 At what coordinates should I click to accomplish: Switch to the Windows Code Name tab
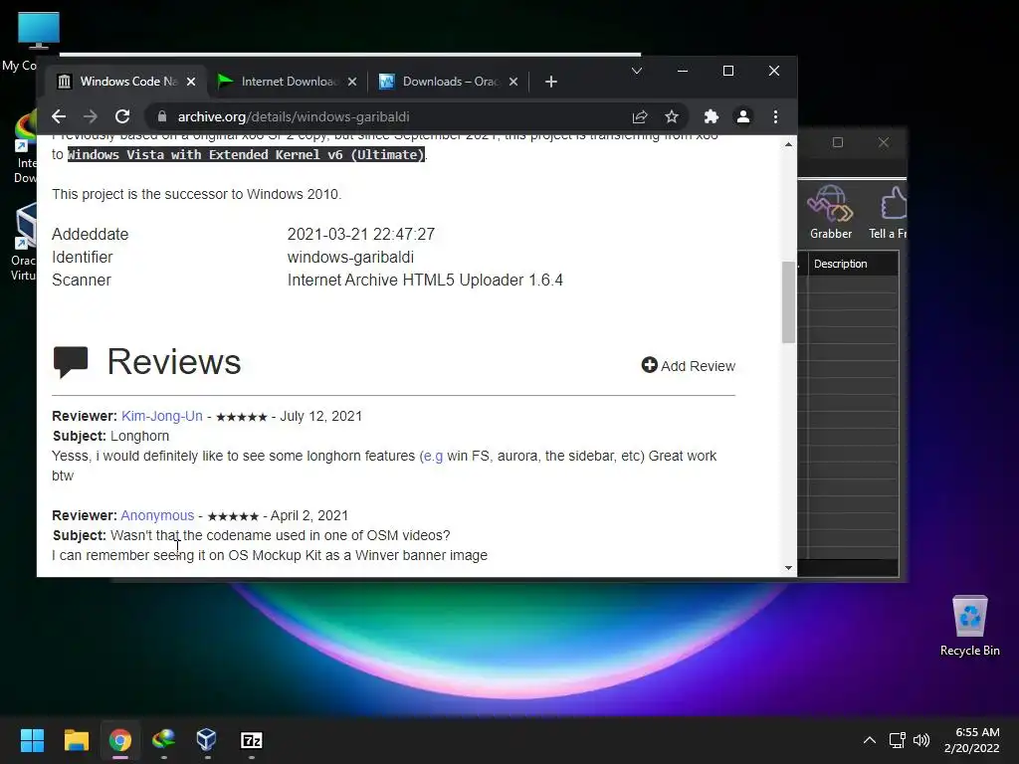pos(125,82)
